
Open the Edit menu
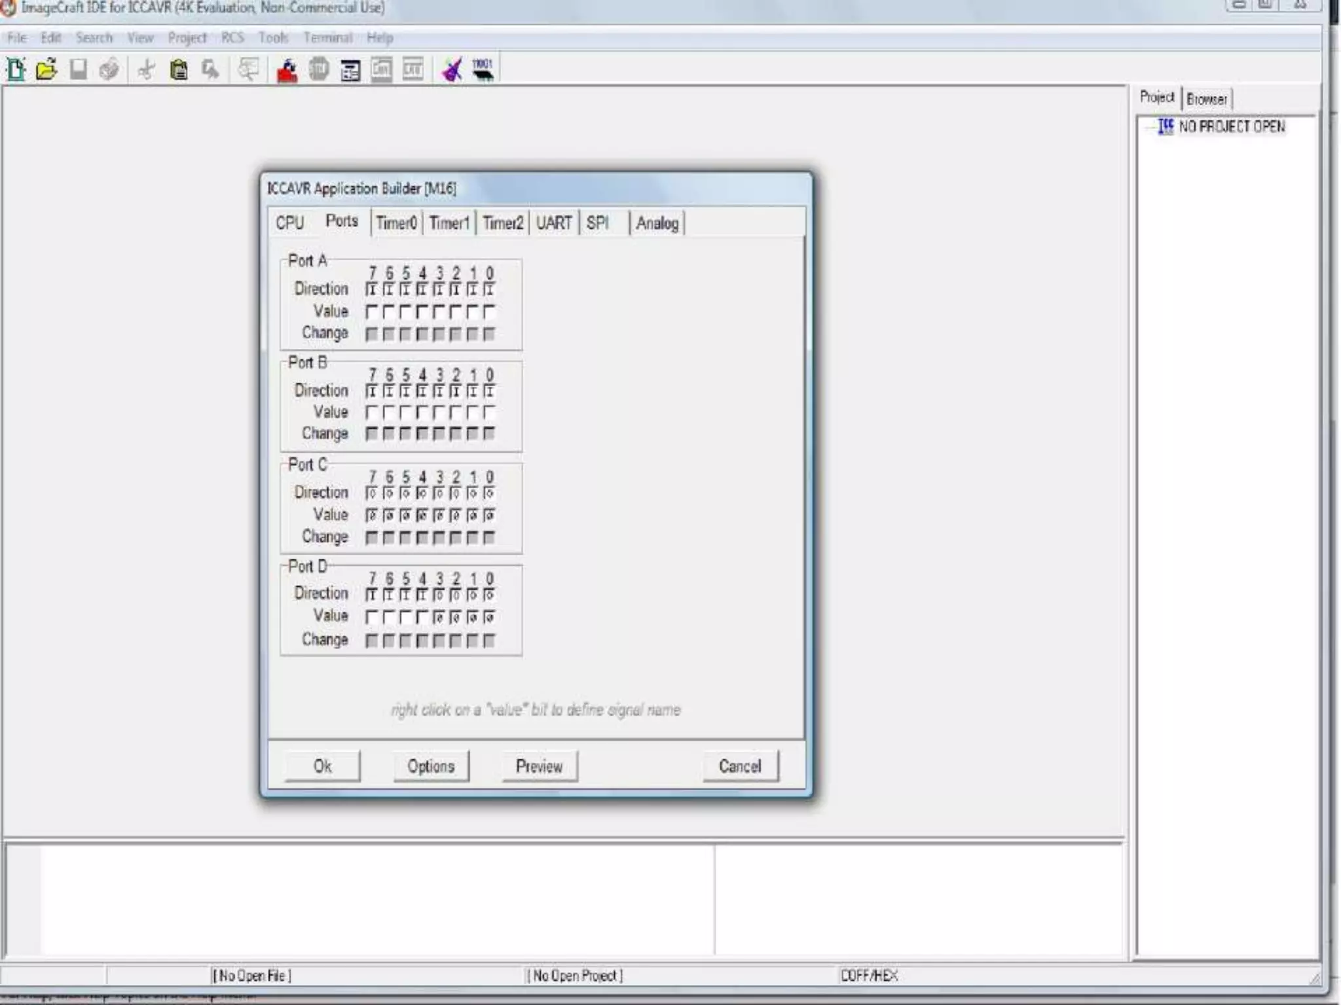point(50,38)
